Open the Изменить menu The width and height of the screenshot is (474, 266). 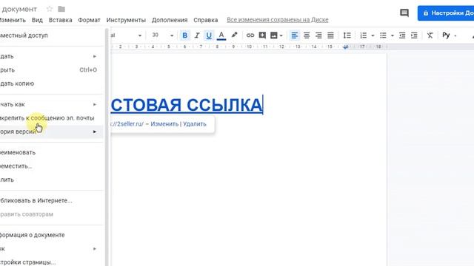[13, 20]
